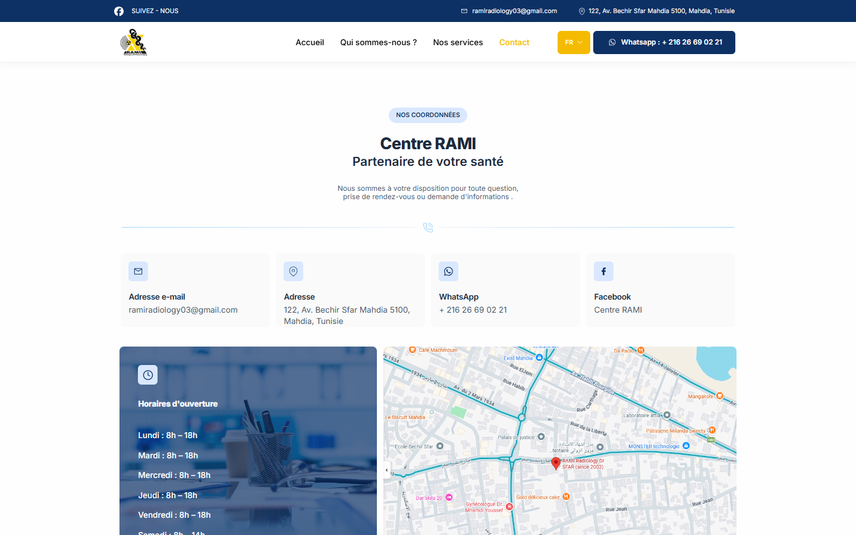Viewport: 856px width, 535px height.
Task: Click the 122, Av. Bechir Sfar address card text
Action: 347,315
